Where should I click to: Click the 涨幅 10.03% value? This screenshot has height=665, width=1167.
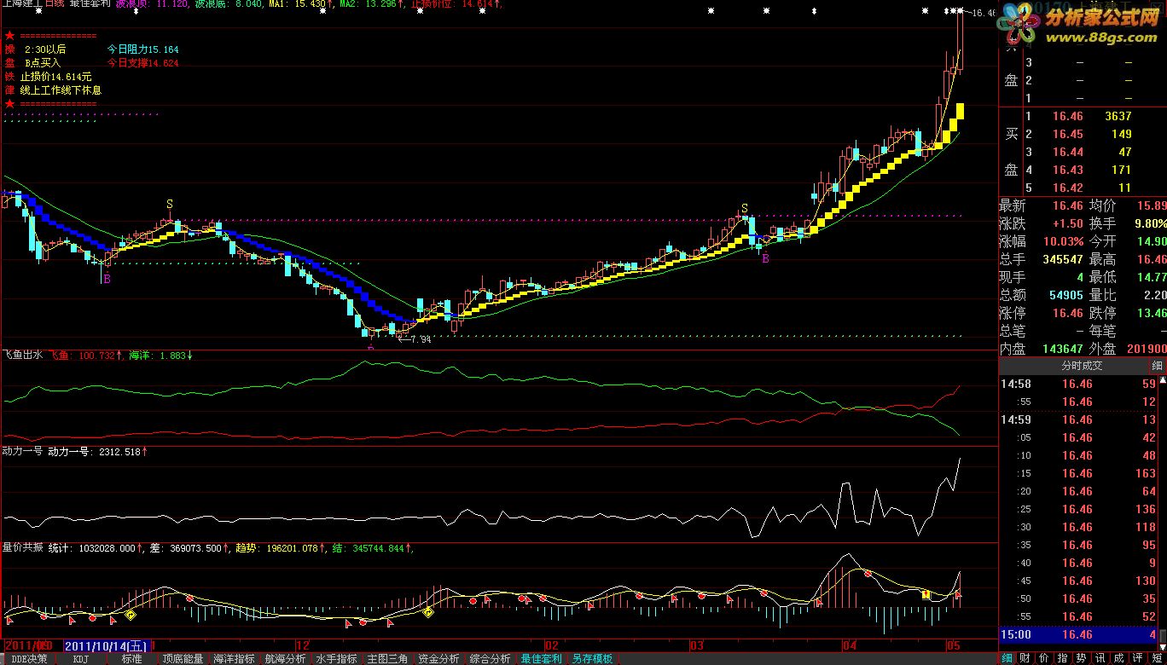(x=1065, y=241)
